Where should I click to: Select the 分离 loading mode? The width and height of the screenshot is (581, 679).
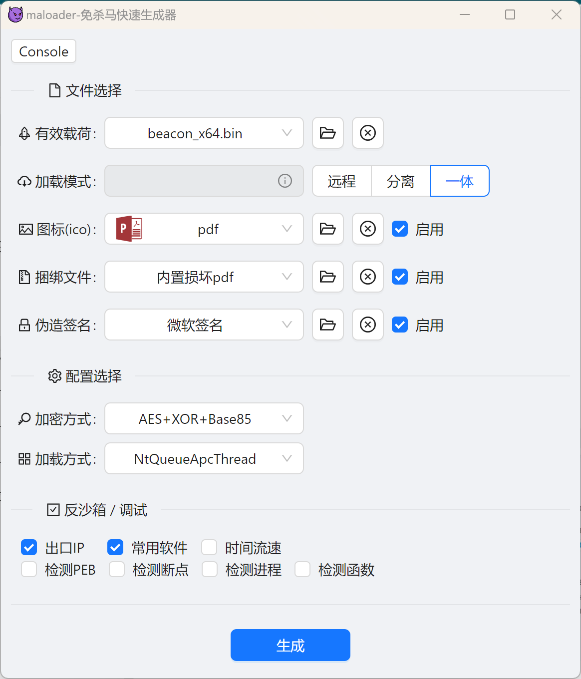[400, 181]
